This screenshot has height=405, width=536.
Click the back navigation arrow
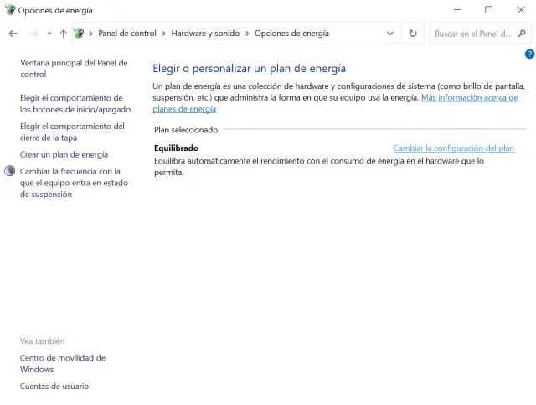coord(13,34)
